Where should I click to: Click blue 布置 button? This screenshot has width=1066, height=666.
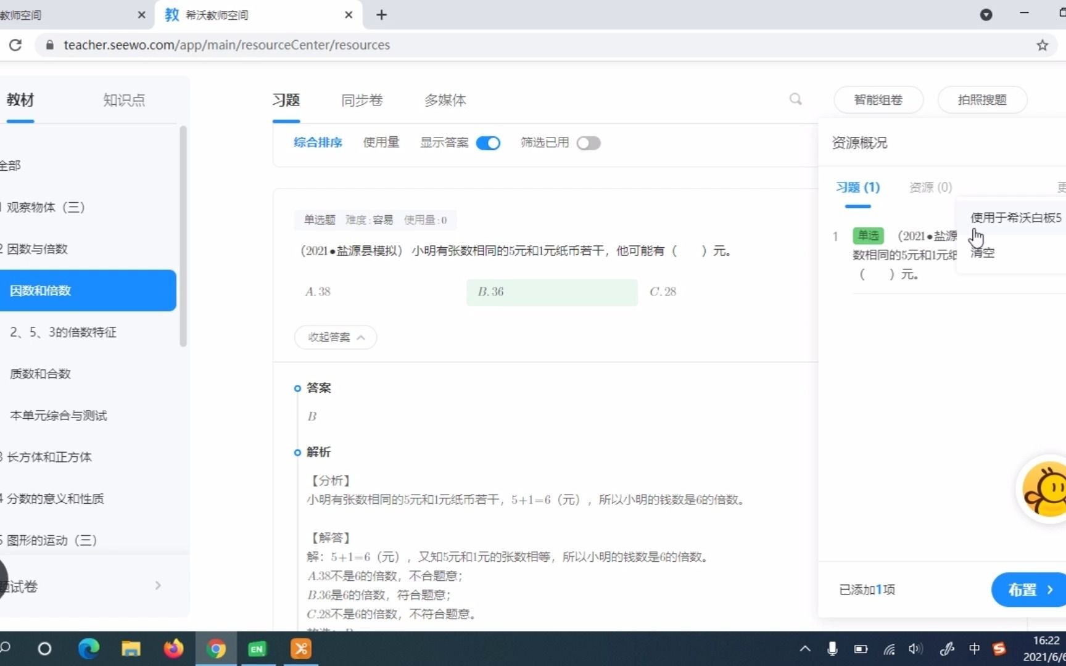1028,590
